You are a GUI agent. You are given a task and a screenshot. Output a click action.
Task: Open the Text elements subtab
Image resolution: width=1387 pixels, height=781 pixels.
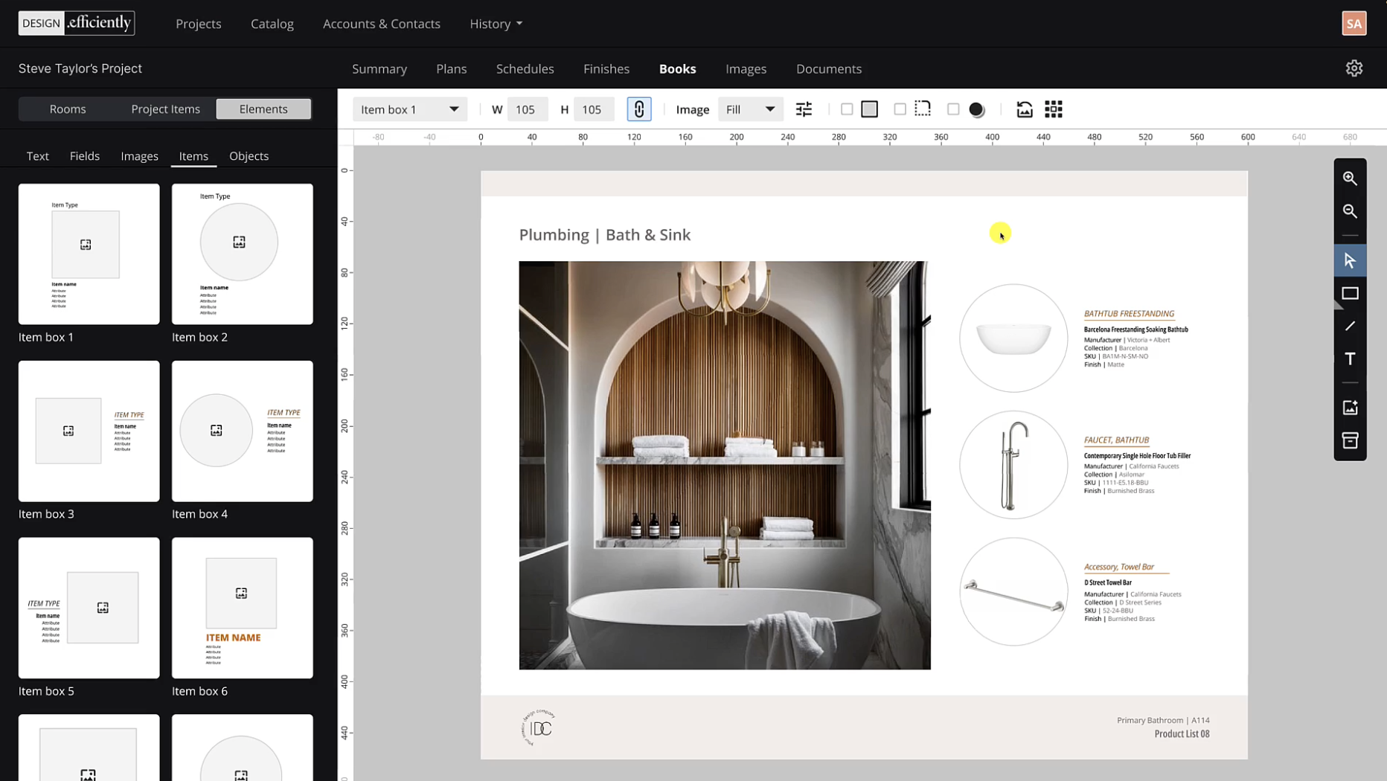pos(38,155)
